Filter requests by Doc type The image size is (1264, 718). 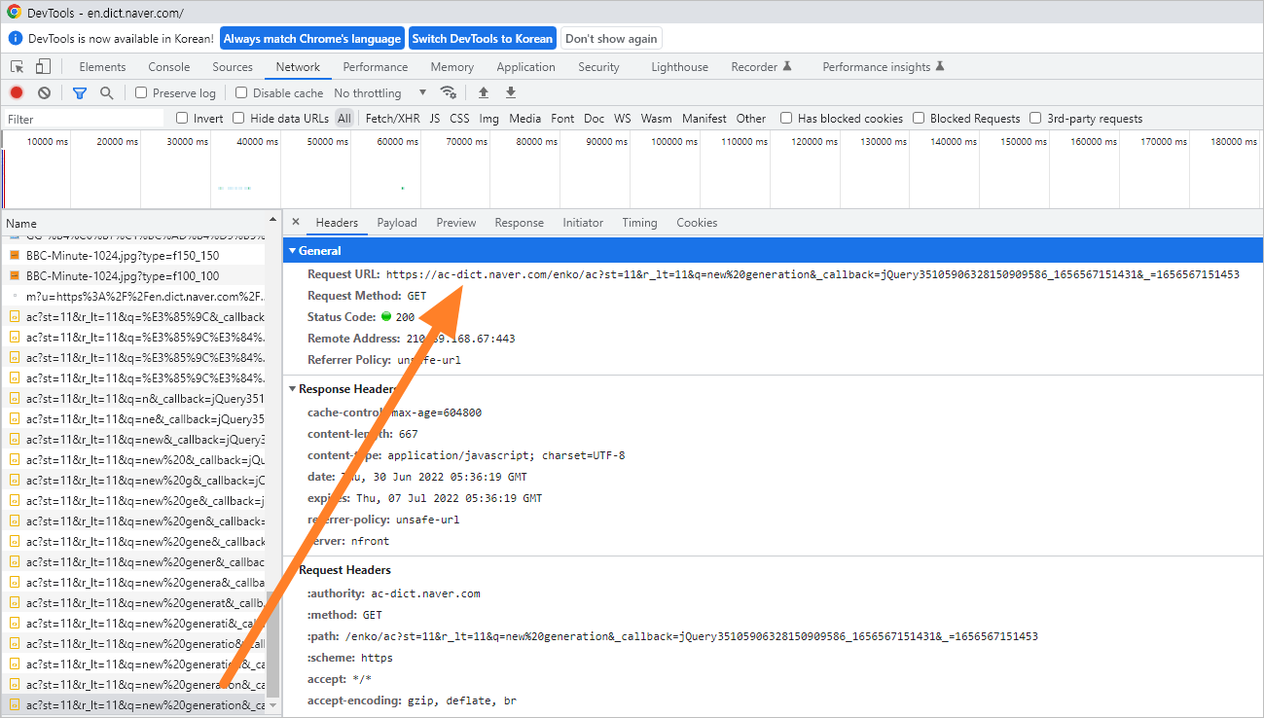pyautogui.click(x=594, y=118)
